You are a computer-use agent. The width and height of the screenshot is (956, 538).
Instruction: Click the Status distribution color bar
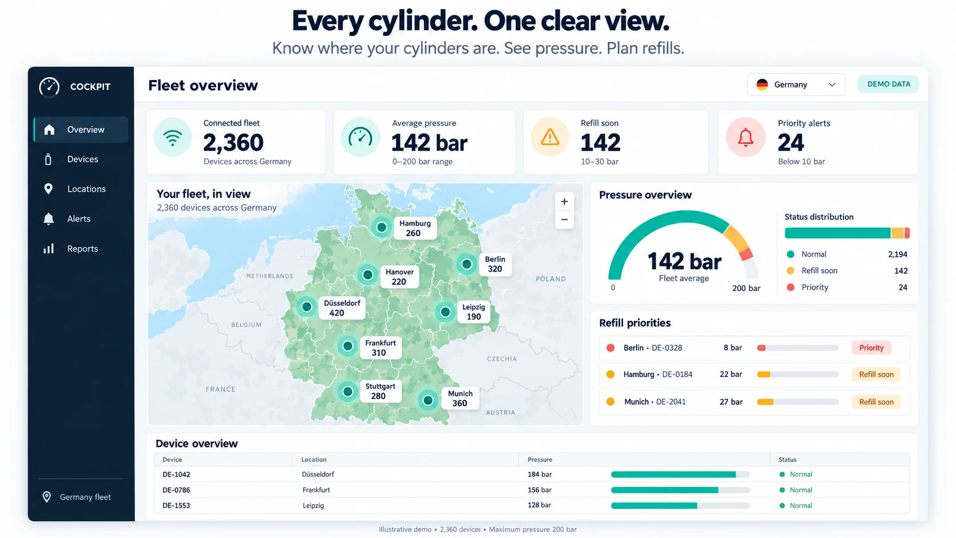847,233
